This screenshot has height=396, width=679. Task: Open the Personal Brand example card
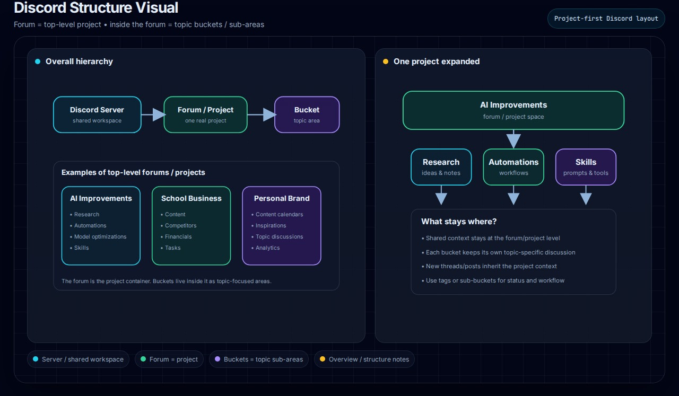pos(282,225)
